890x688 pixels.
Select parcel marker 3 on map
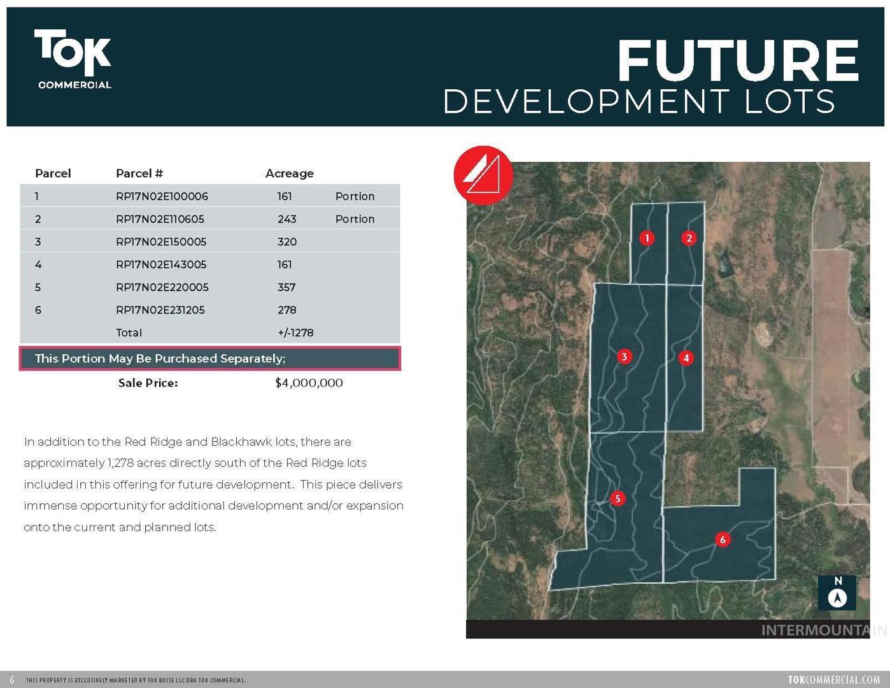click(624, 357)
